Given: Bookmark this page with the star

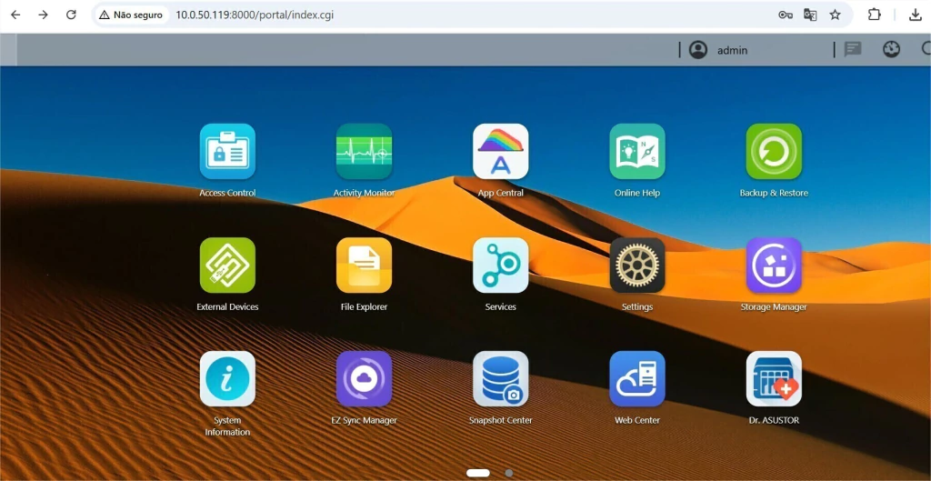Looking at the screenshot, I should 836,15.
